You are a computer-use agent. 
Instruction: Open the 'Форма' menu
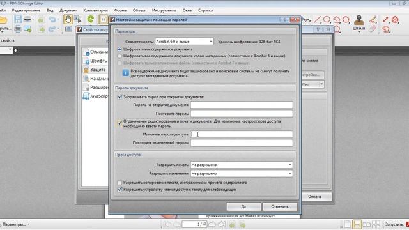(x=120, y=10)
